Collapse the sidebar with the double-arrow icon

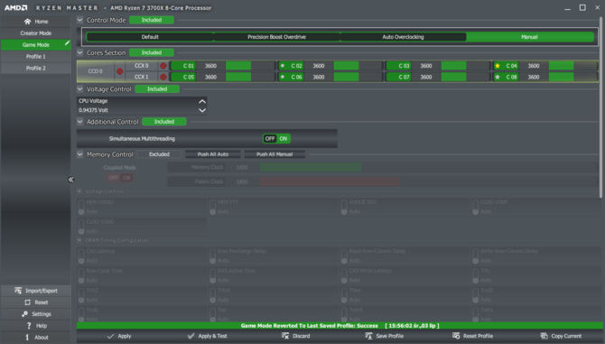point(71,180)
